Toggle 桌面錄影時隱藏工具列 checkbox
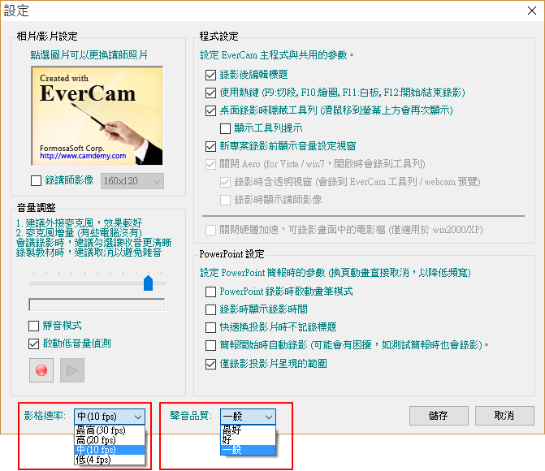The image size is (545, 471). pyautogui.click(x=210, y=110)
